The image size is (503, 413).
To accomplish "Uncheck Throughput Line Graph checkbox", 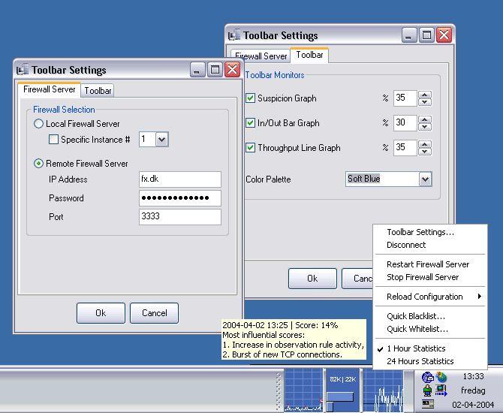I will [250, 148].
